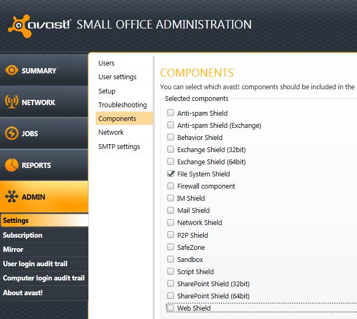Click the SMALL OFFICE ADMINISTRATION title

click(x=164, y=24)
